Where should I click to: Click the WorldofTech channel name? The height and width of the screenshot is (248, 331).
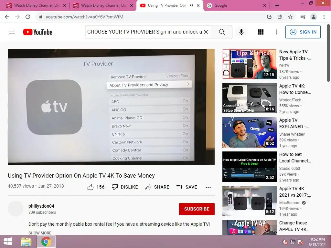[x=290, y=100]
